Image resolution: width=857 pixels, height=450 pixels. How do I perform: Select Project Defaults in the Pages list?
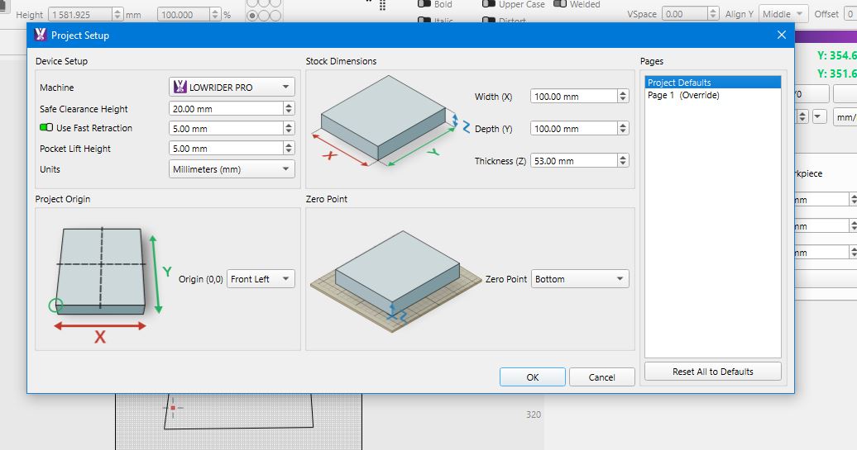point(713,83)
